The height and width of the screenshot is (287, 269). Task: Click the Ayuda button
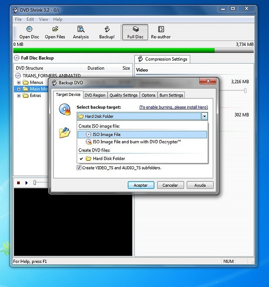[x=200, y=185]
